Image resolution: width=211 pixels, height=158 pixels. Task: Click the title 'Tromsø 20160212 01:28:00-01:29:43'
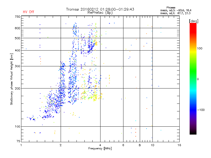(100, 9)
